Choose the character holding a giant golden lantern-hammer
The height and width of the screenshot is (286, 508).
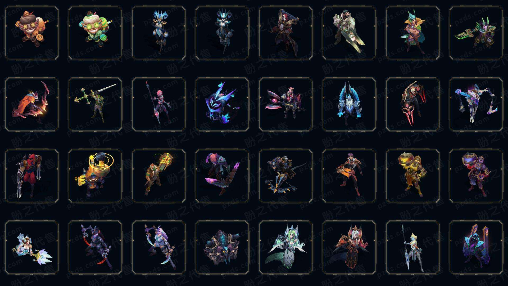159,176
